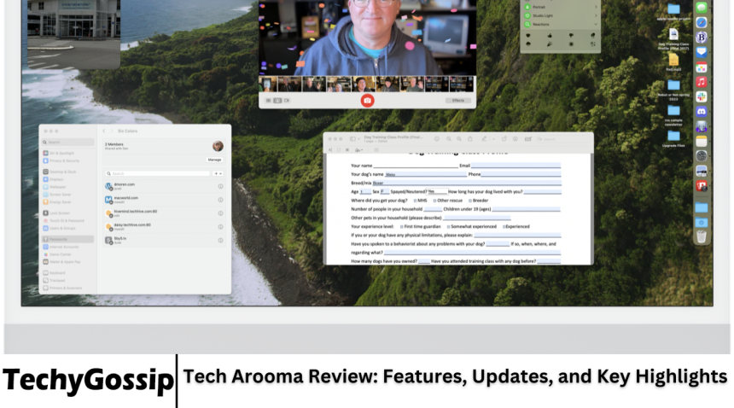Open the highlight color dropdown arrow

(493, 139)
